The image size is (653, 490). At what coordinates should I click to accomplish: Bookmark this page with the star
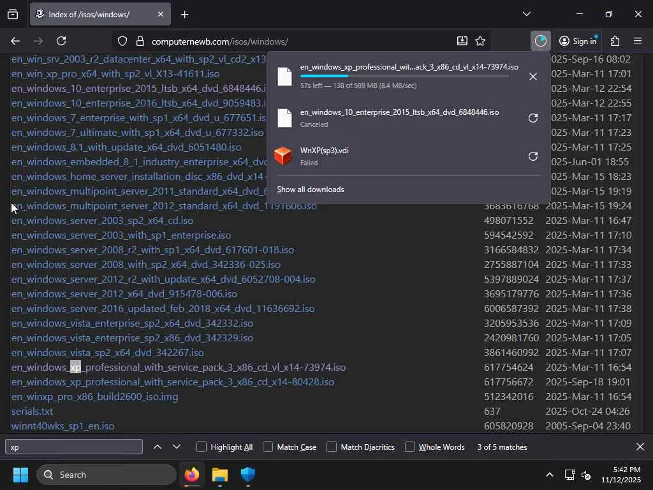tap(480, 41)
